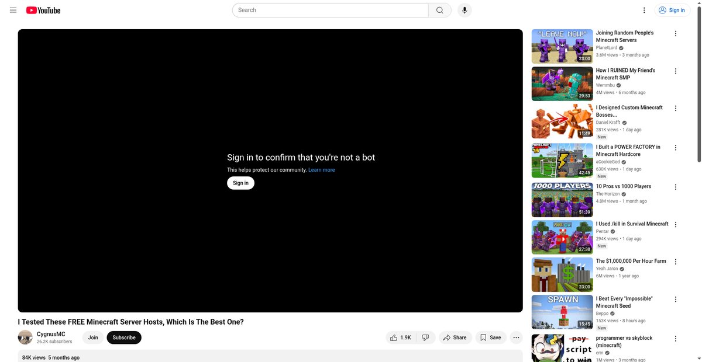Open the hamburger guide menu
This screenshot has width=702, height=362.
click(x=13, y=10)
